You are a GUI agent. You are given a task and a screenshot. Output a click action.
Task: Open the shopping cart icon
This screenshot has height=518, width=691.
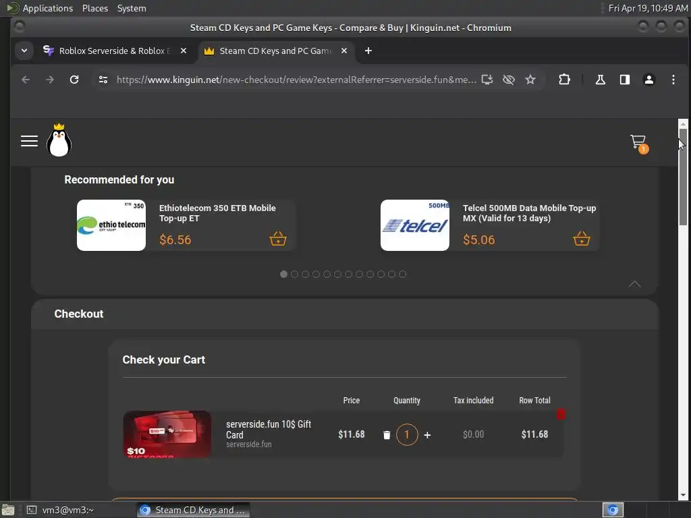638,143
